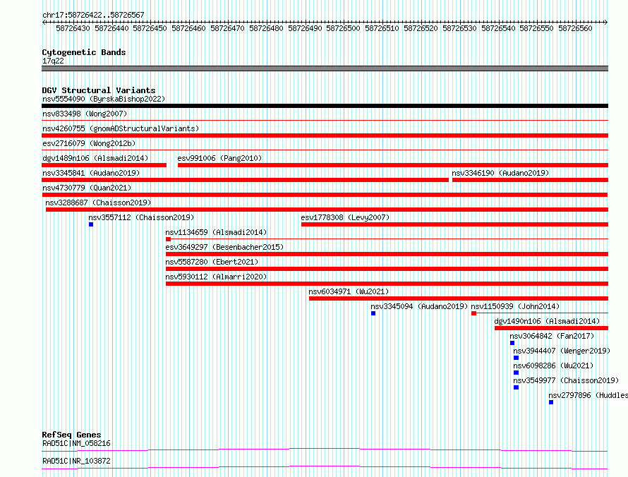This screenshot has width=628, height=477.
Task: Click nsv3557112 (Chaisson2019) label
Action: coord(141,217)
